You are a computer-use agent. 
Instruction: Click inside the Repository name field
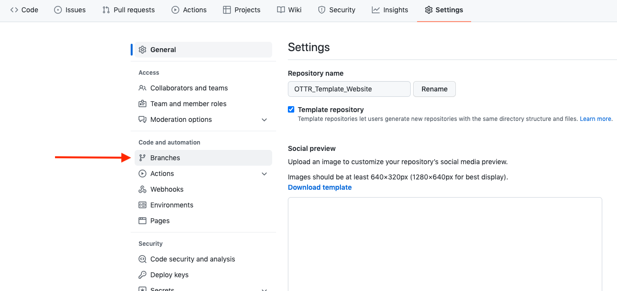[349, 89]
